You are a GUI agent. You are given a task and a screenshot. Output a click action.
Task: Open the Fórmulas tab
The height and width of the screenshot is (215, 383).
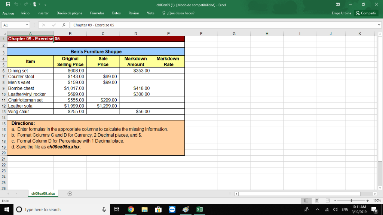pos(97,13)
